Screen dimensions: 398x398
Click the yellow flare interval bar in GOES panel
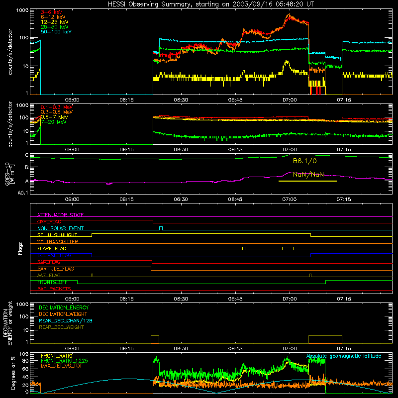pyautogui.click(x=307, y=181)
